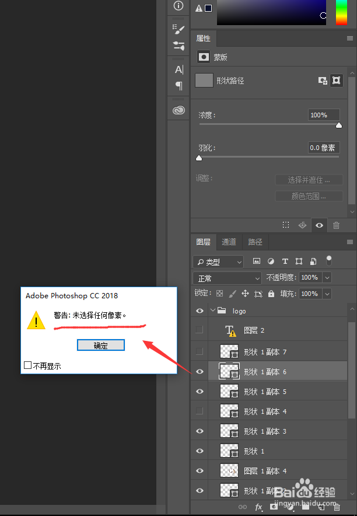The image size is (357, 516).
Task: Load selection from mask icon
Action: coord(286,225)
